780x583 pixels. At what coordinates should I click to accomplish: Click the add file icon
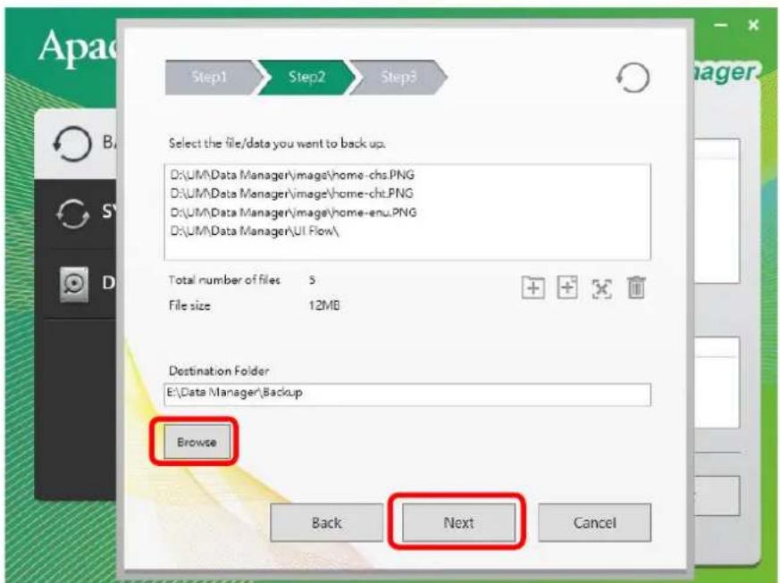(567, 287)
